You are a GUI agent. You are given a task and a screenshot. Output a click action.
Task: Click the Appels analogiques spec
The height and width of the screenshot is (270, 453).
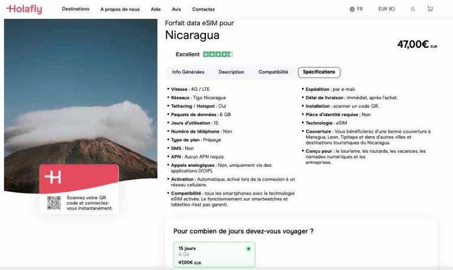[221, 168]
